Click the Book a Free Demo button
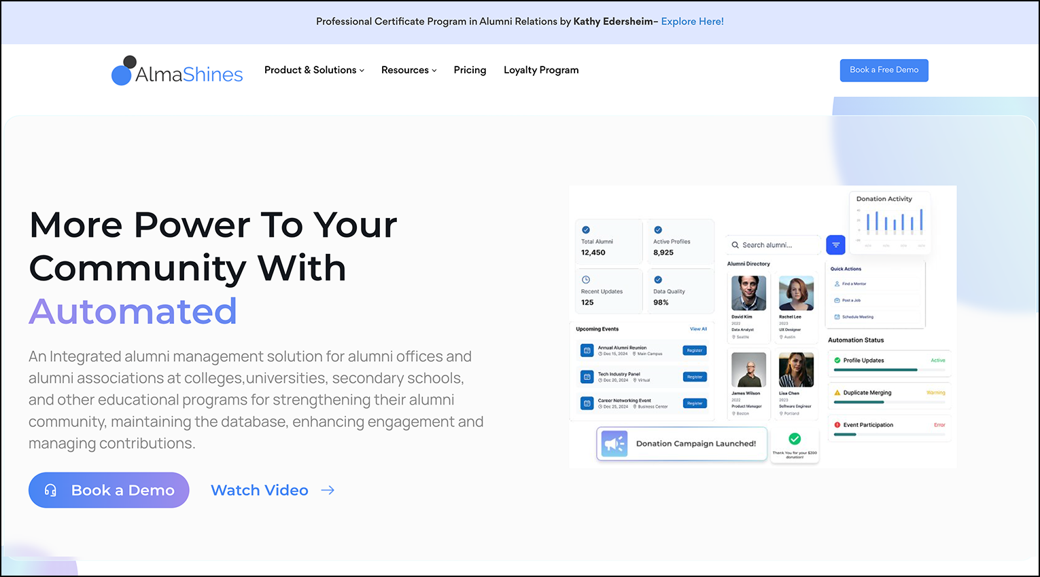Image resolution: width=1040 pixels, height=577 pixels. click(884, 70)
